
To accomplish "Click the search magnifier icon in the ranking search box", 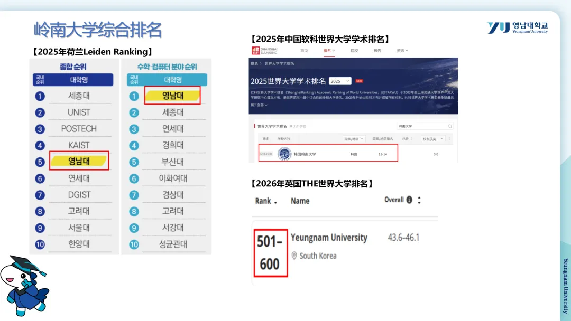I will click(x=450, y=126).
